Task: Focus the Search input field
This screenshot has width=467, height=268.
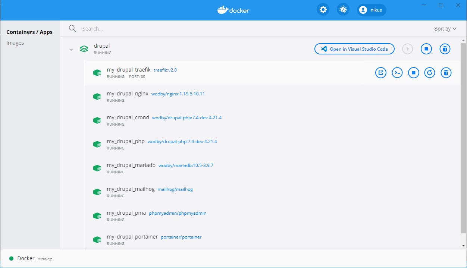Action: click(254, 29)
